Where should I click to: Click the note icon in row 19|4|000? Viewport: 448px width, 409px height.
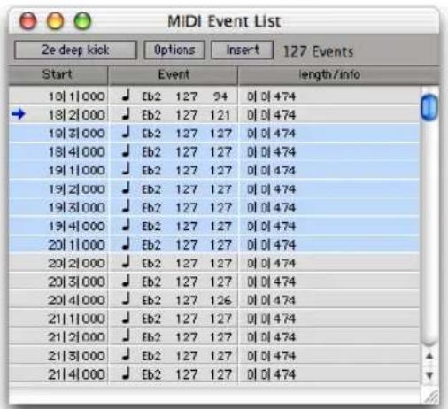coord(126,226)
